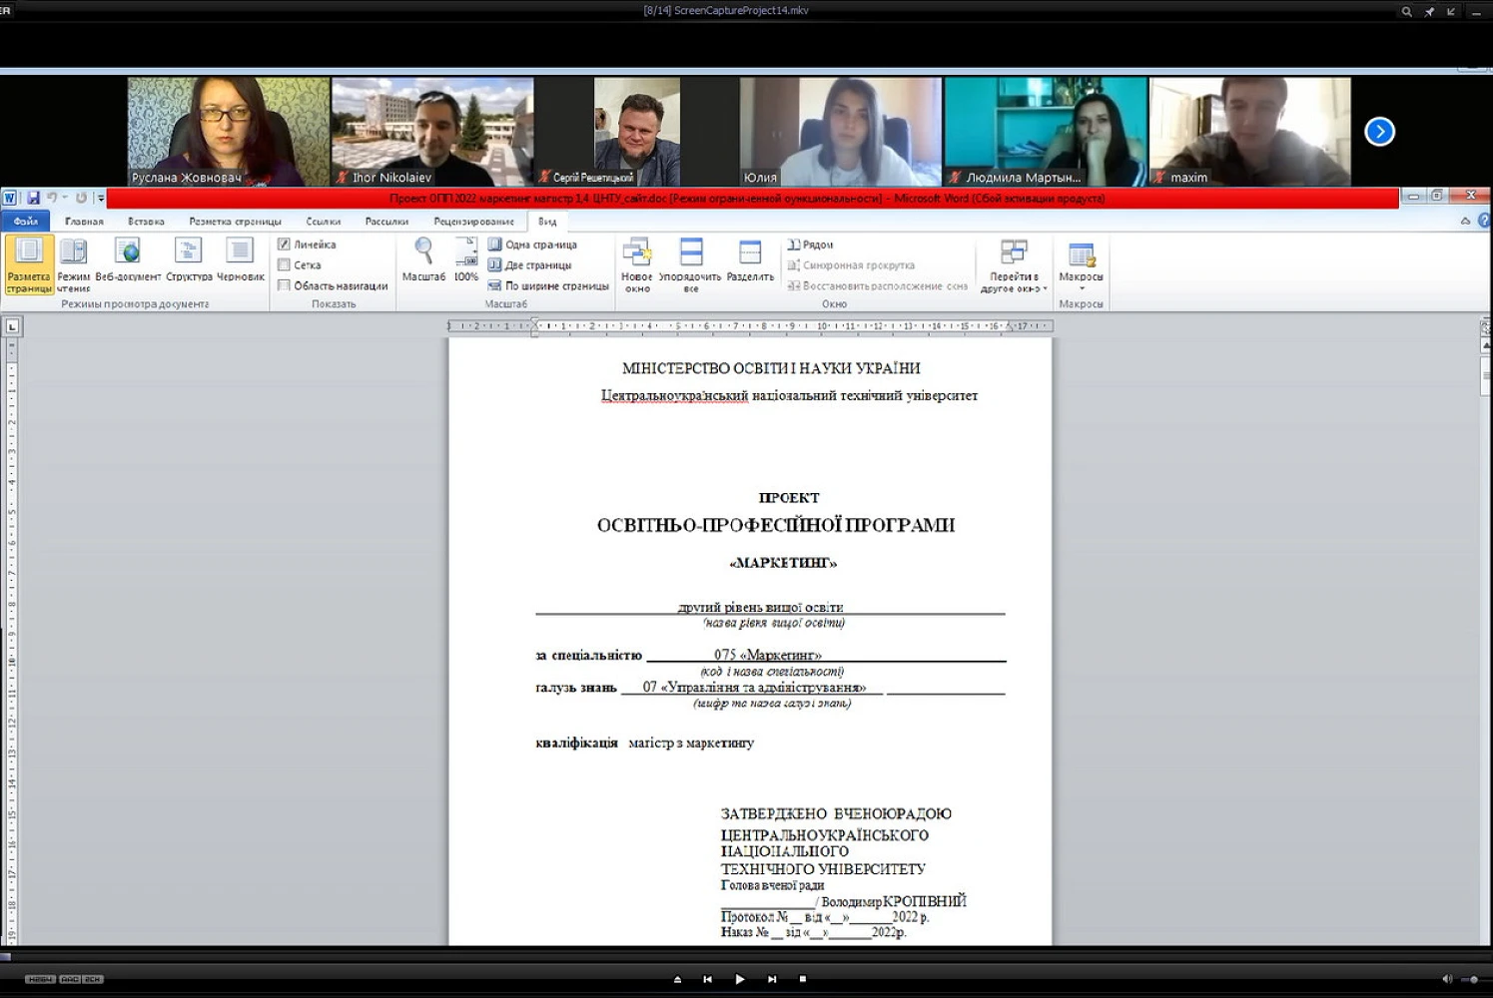Open the Файл tab
The image size is (1493, 998).
point(26,222)
